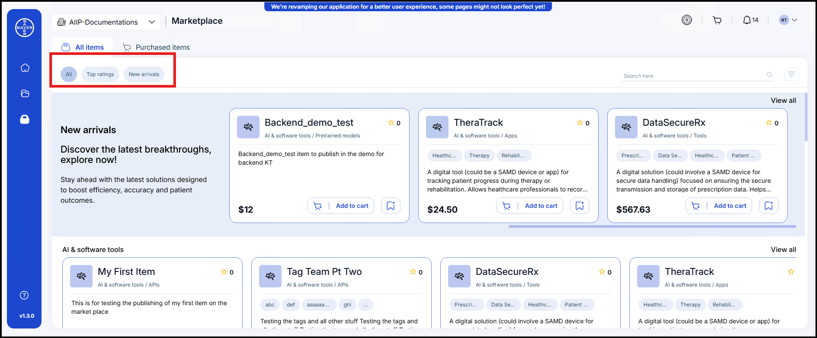Click the AI & software tools / Pretrained models text
The height and width of the screenshot is (338, 817).
point(312,136)
